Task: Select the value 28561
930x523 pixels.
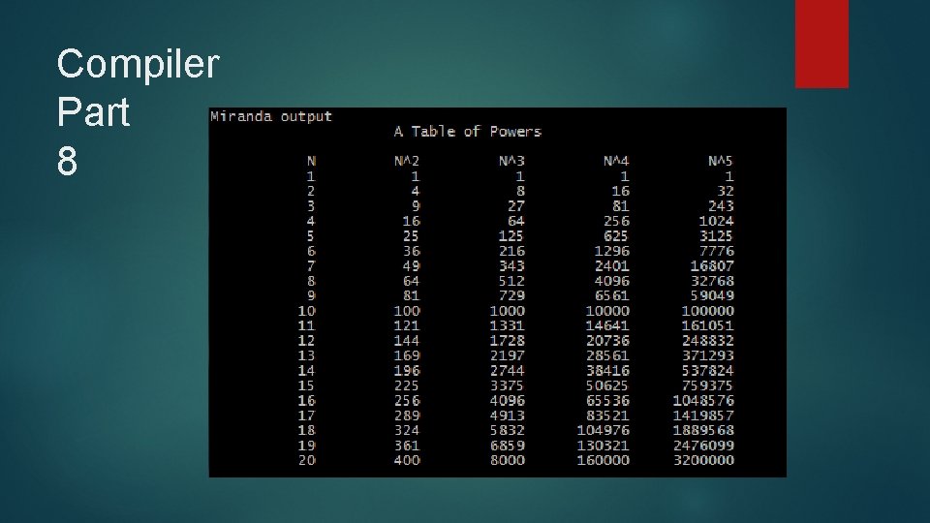Action: pos(607,355)
